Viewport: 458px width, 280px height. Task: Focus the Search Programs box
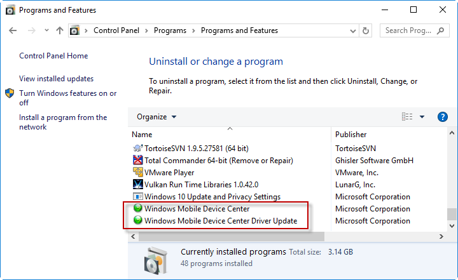click(415, 30)
